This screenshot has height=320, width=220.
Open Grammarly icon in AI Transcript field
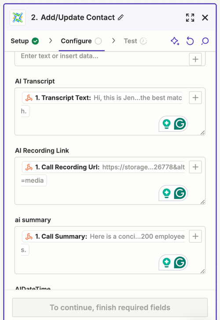pos(180,124)
